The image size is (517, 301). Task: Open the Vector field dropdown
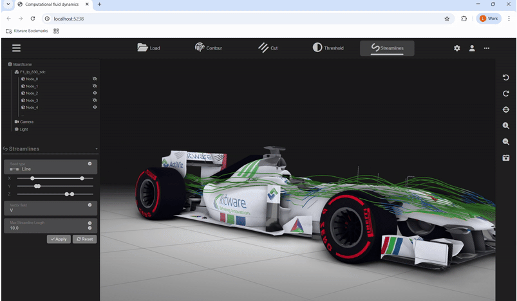pos(50,208)
